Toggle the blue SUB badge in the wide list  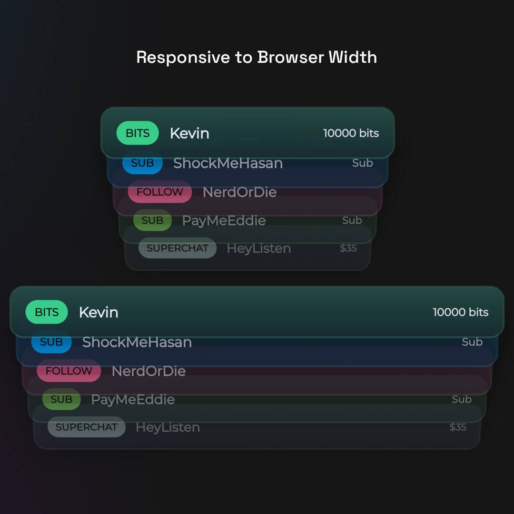(51, 342)
